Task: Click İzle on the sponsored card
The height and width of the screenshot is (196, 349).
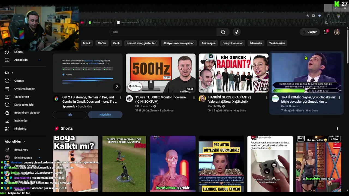Action: 70,115
